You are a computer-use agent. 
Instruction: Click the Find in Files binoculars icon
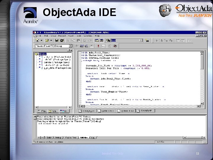pyautogui.click(x=108, y=40)
